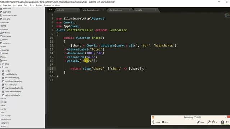Open artisan file in the sidebar
The width and height of the screenshot is (230, 129).
tap(4, 126)
